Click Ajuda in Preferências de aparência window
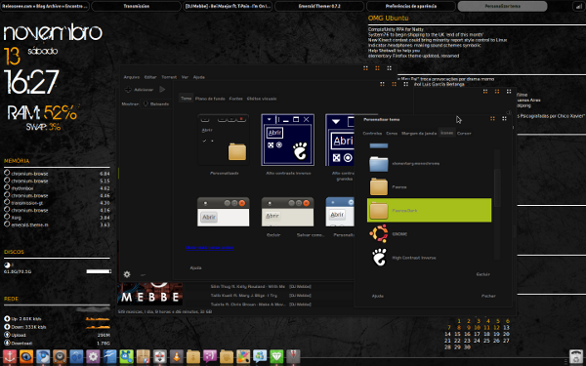Screen dimensions: 586x366 point(196,267)
